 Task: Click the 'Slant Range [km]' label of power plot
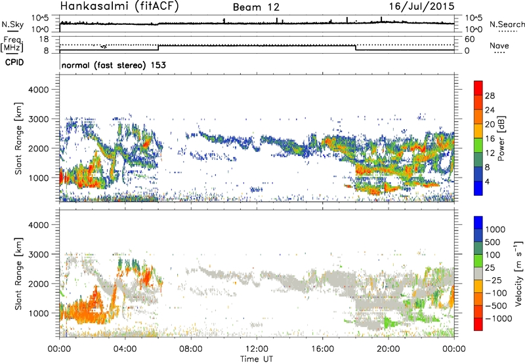pos(18,138)
